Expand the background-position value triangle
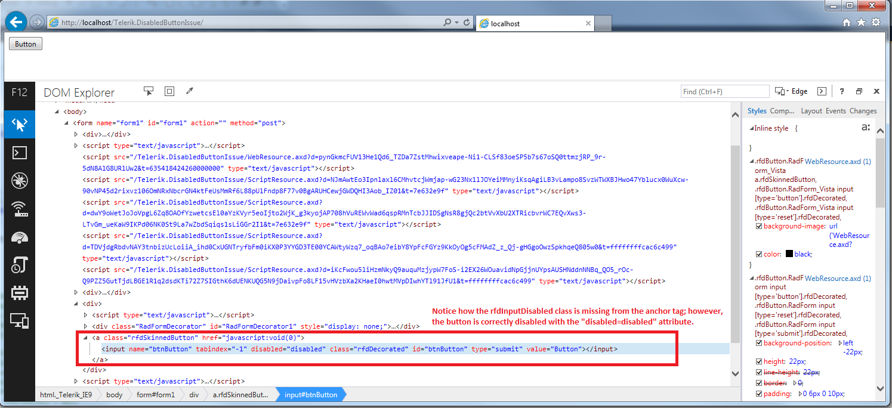Viewport: 892px width, 408px height. pyautogui.click(x=840, y=343)
